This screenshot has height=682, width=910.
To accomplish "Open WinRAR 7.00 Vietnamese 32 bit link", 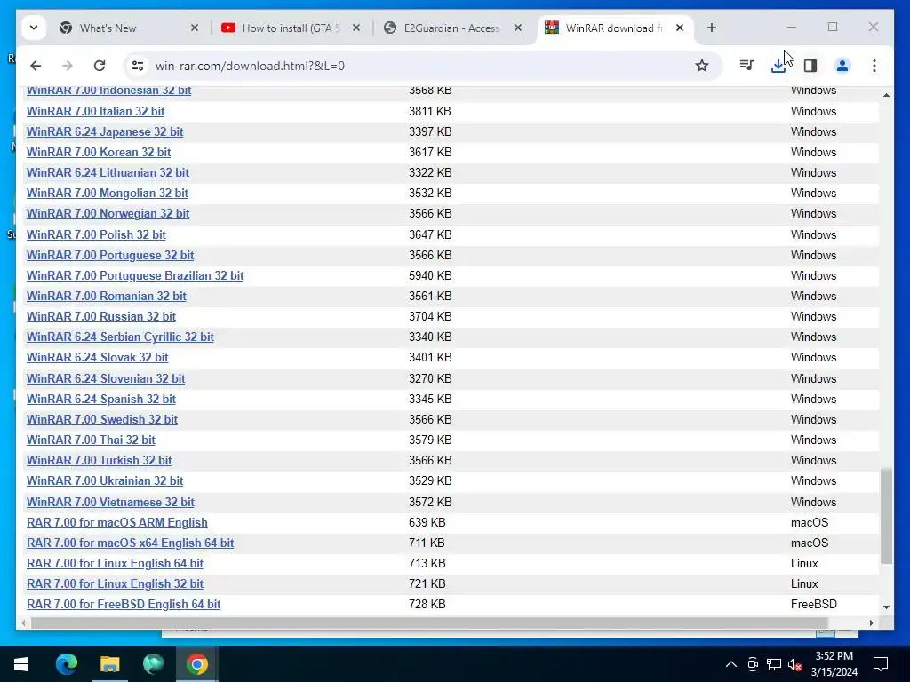I will pos(110,503).
